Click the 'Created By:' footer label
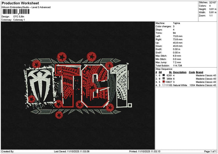 [8, 151]
